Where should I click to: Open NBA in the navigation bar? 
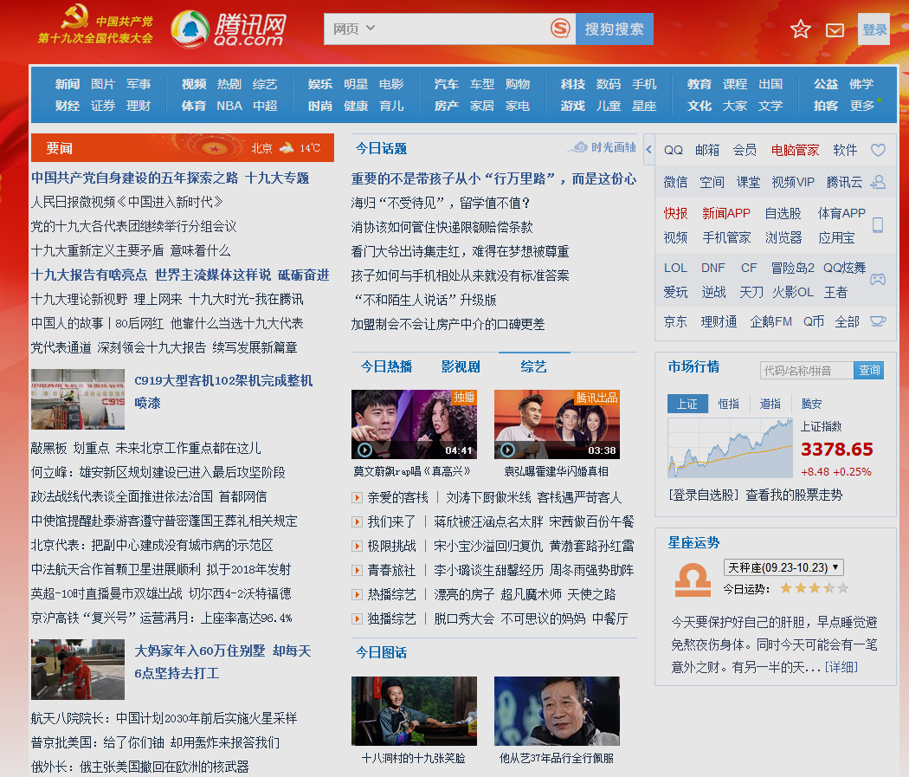(229, 107)
